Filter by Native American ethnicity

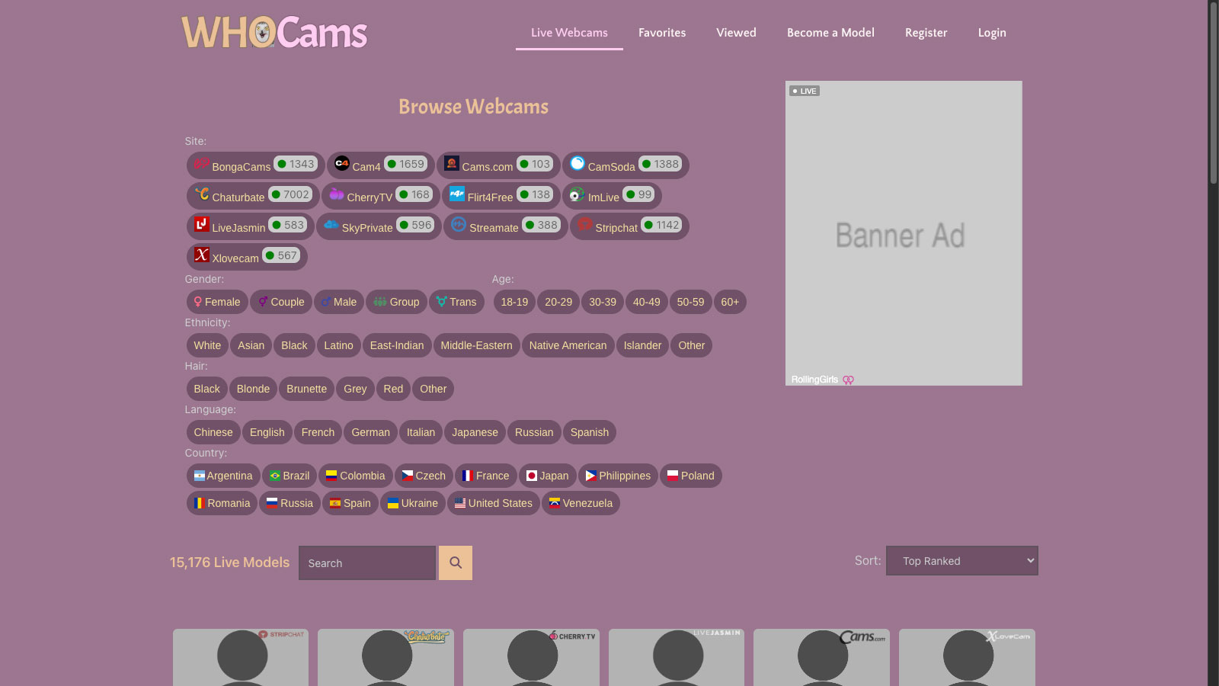[x=568, y=345]
